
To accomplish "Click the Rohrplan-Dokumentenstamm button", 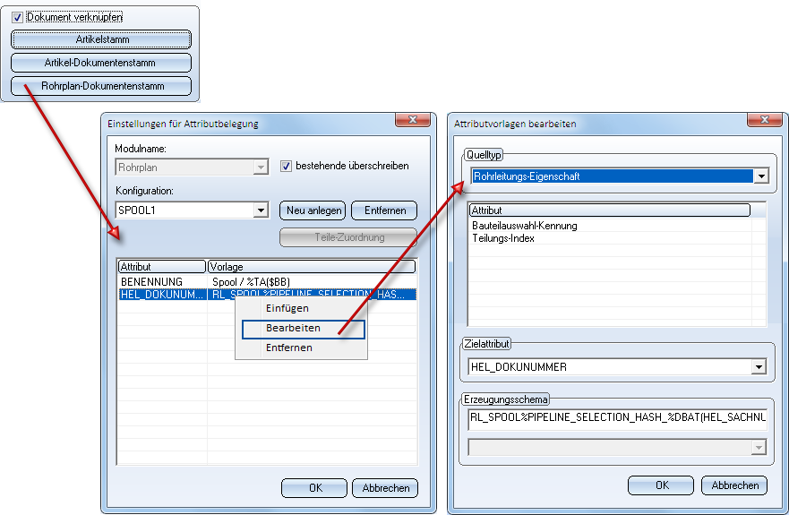I will pyautogui.click(x=101, y=86).
